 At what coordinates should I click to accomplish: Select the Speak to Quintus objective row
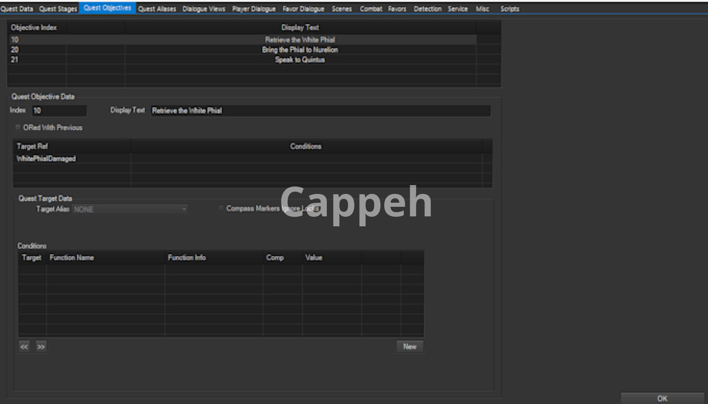coord(300,60)
